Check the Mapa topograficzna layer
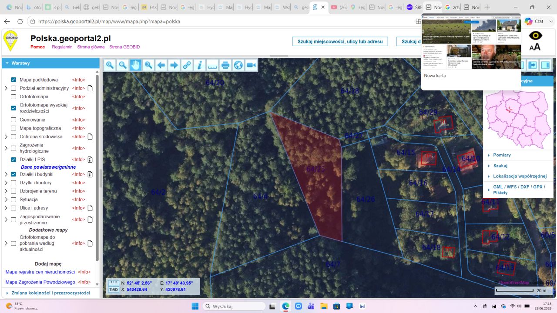557x313 pixels. [x=13, y=128]
